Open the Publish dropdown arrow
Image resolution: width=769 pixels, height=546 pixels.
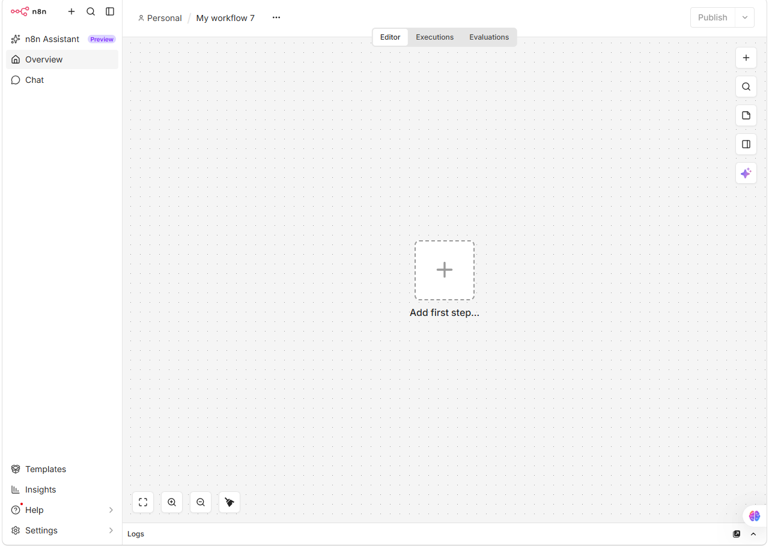point(745,17)
